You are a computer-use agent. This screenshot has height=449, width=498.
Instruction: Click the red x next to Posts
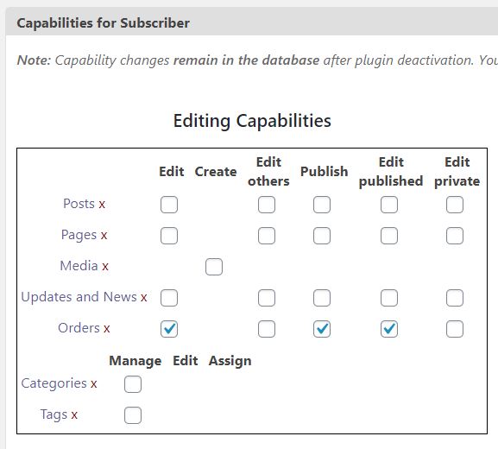point(102,205)
